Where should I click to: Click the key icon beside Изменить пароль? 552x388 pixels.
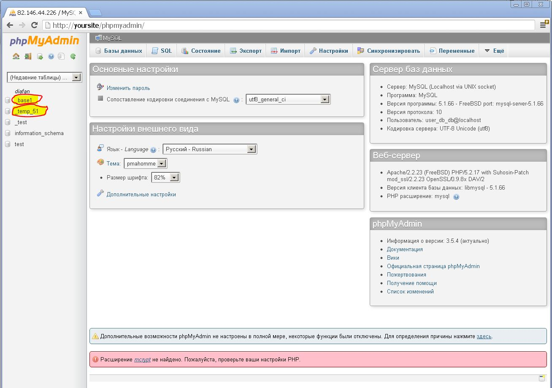(x=100, y=87)
